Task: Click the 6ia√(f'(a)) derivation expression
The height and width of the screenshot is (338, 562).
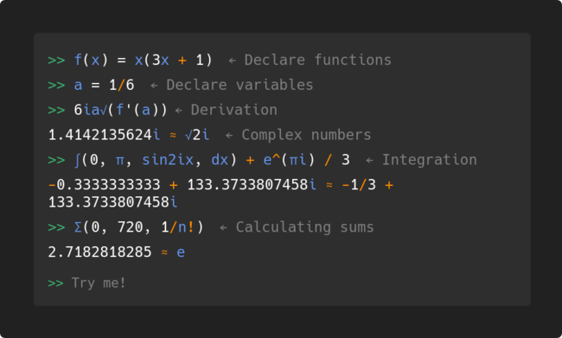Action: tap(120, 110)
